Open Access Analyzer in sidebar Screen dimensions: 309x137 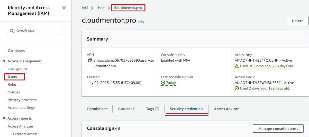pos(21,126)
